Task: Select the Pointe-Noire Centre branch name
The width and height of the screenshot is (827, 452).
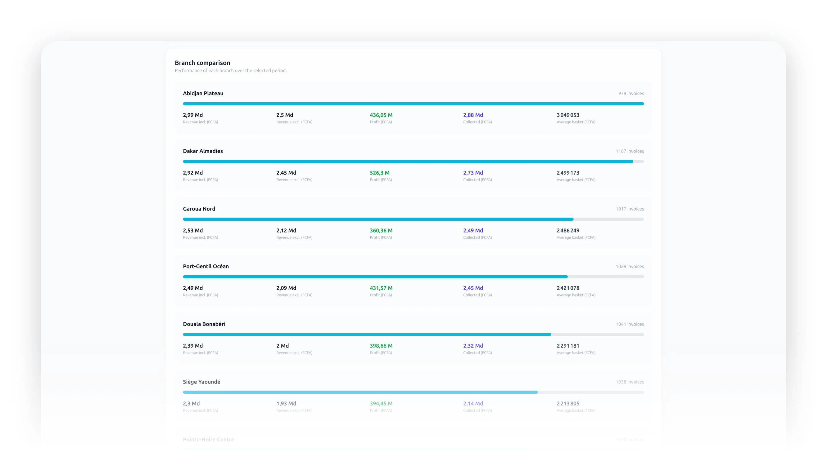Action: pos(208,440)
